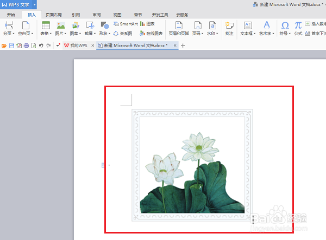The height and width of the screenshot is (240, 326).
Task: Click the WPS 文字 application logo
Action: 16,4
